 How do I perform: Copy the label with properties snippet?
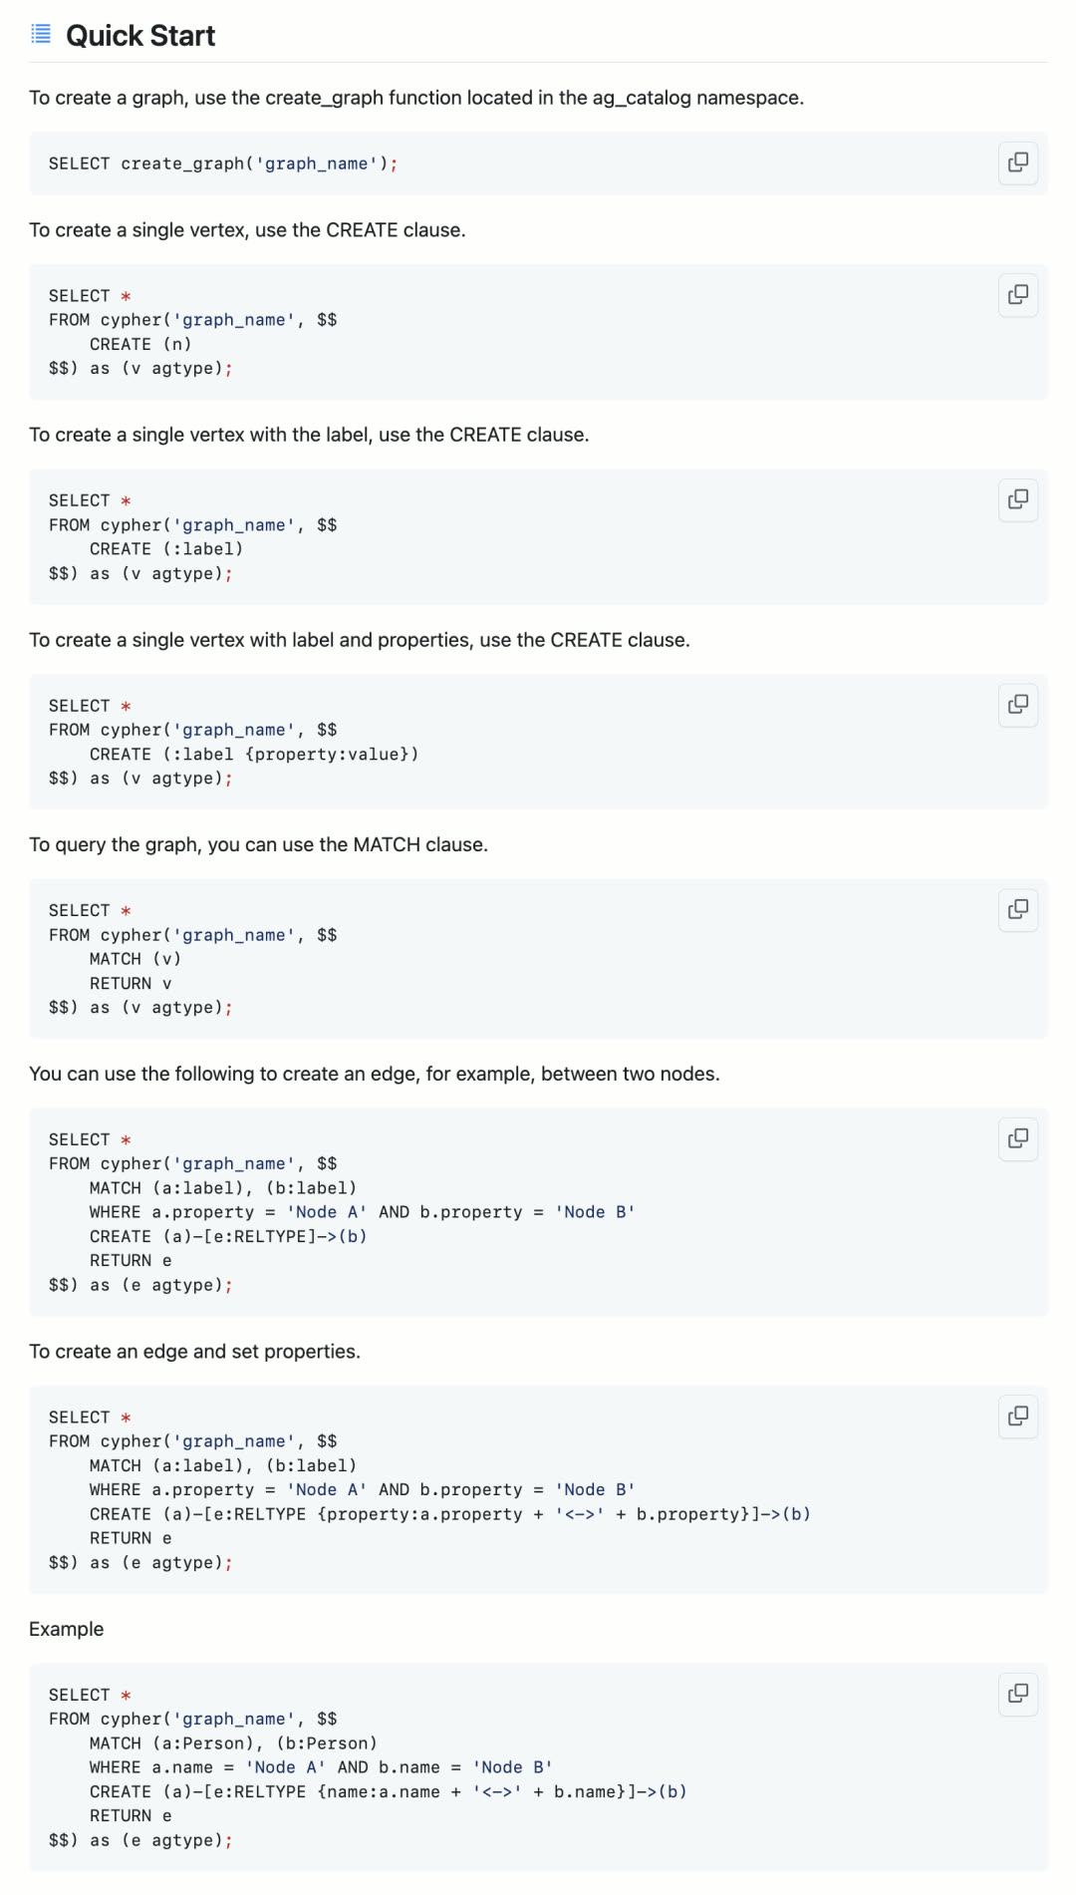pos(1017,705)
